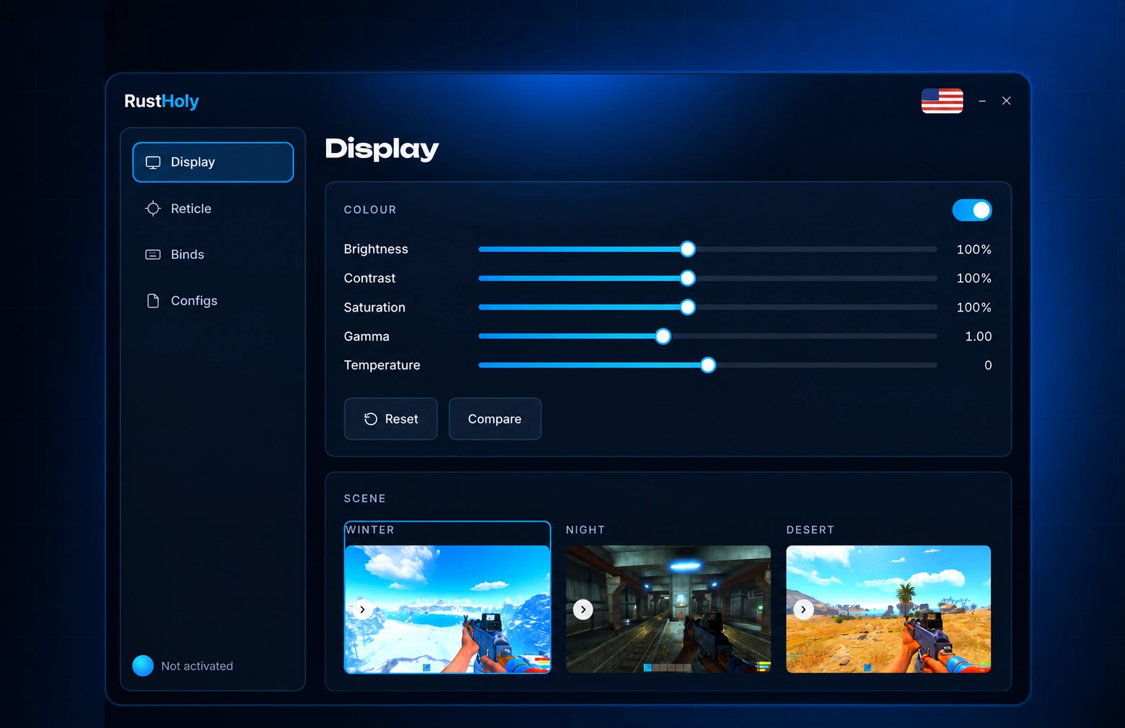
Task: Select the Night scene thumbnail
Action: point(668,609)
